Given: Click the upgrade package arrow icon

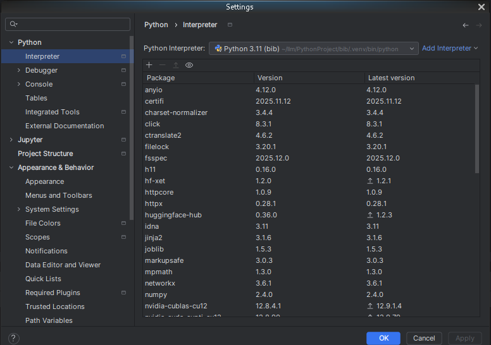Looking at the screenshot, I should tap(176, 65).
